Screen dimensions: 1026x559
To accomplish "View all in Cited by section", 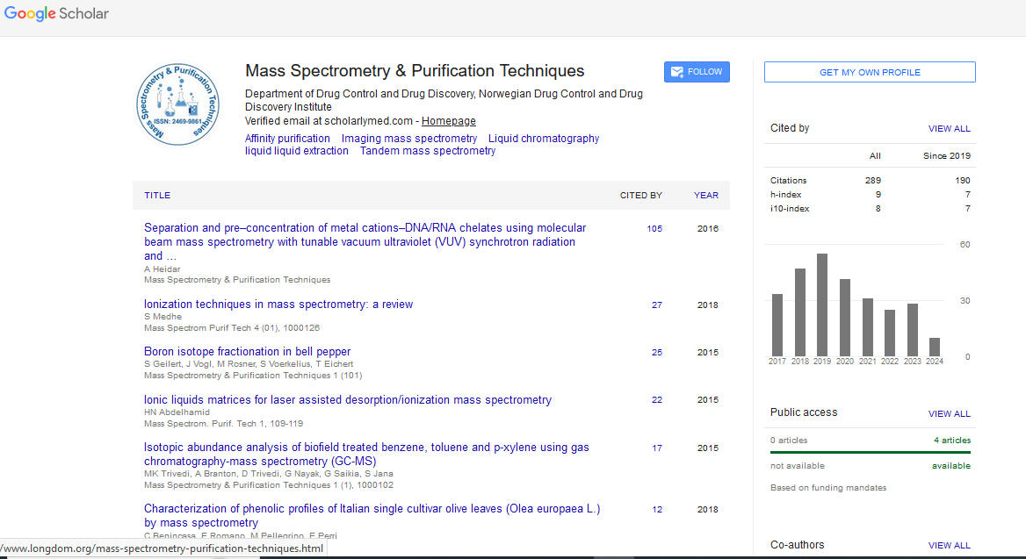I will coord(949,129).
